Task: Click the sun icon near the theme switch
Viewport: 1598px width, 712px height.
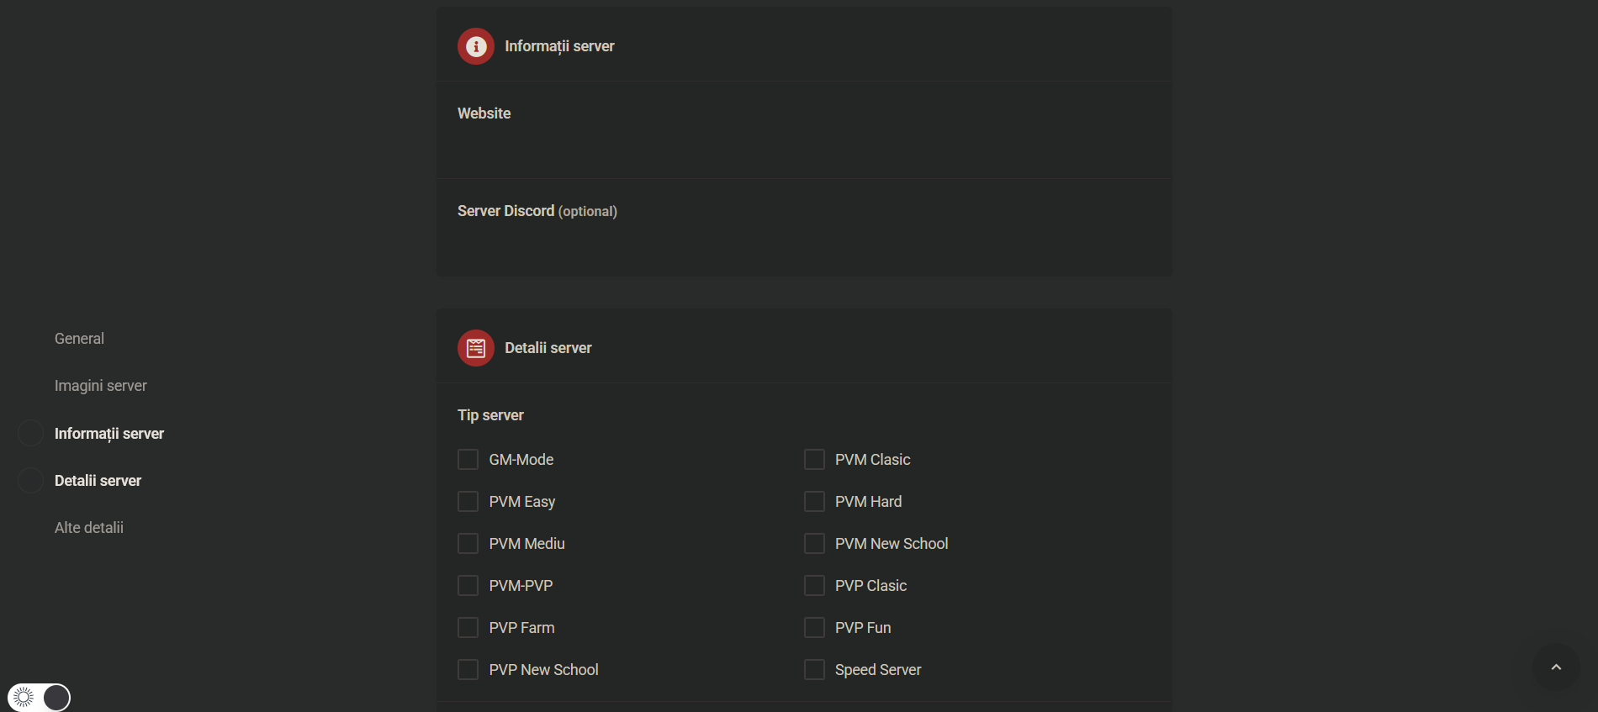Action: [x=24, y=697]
